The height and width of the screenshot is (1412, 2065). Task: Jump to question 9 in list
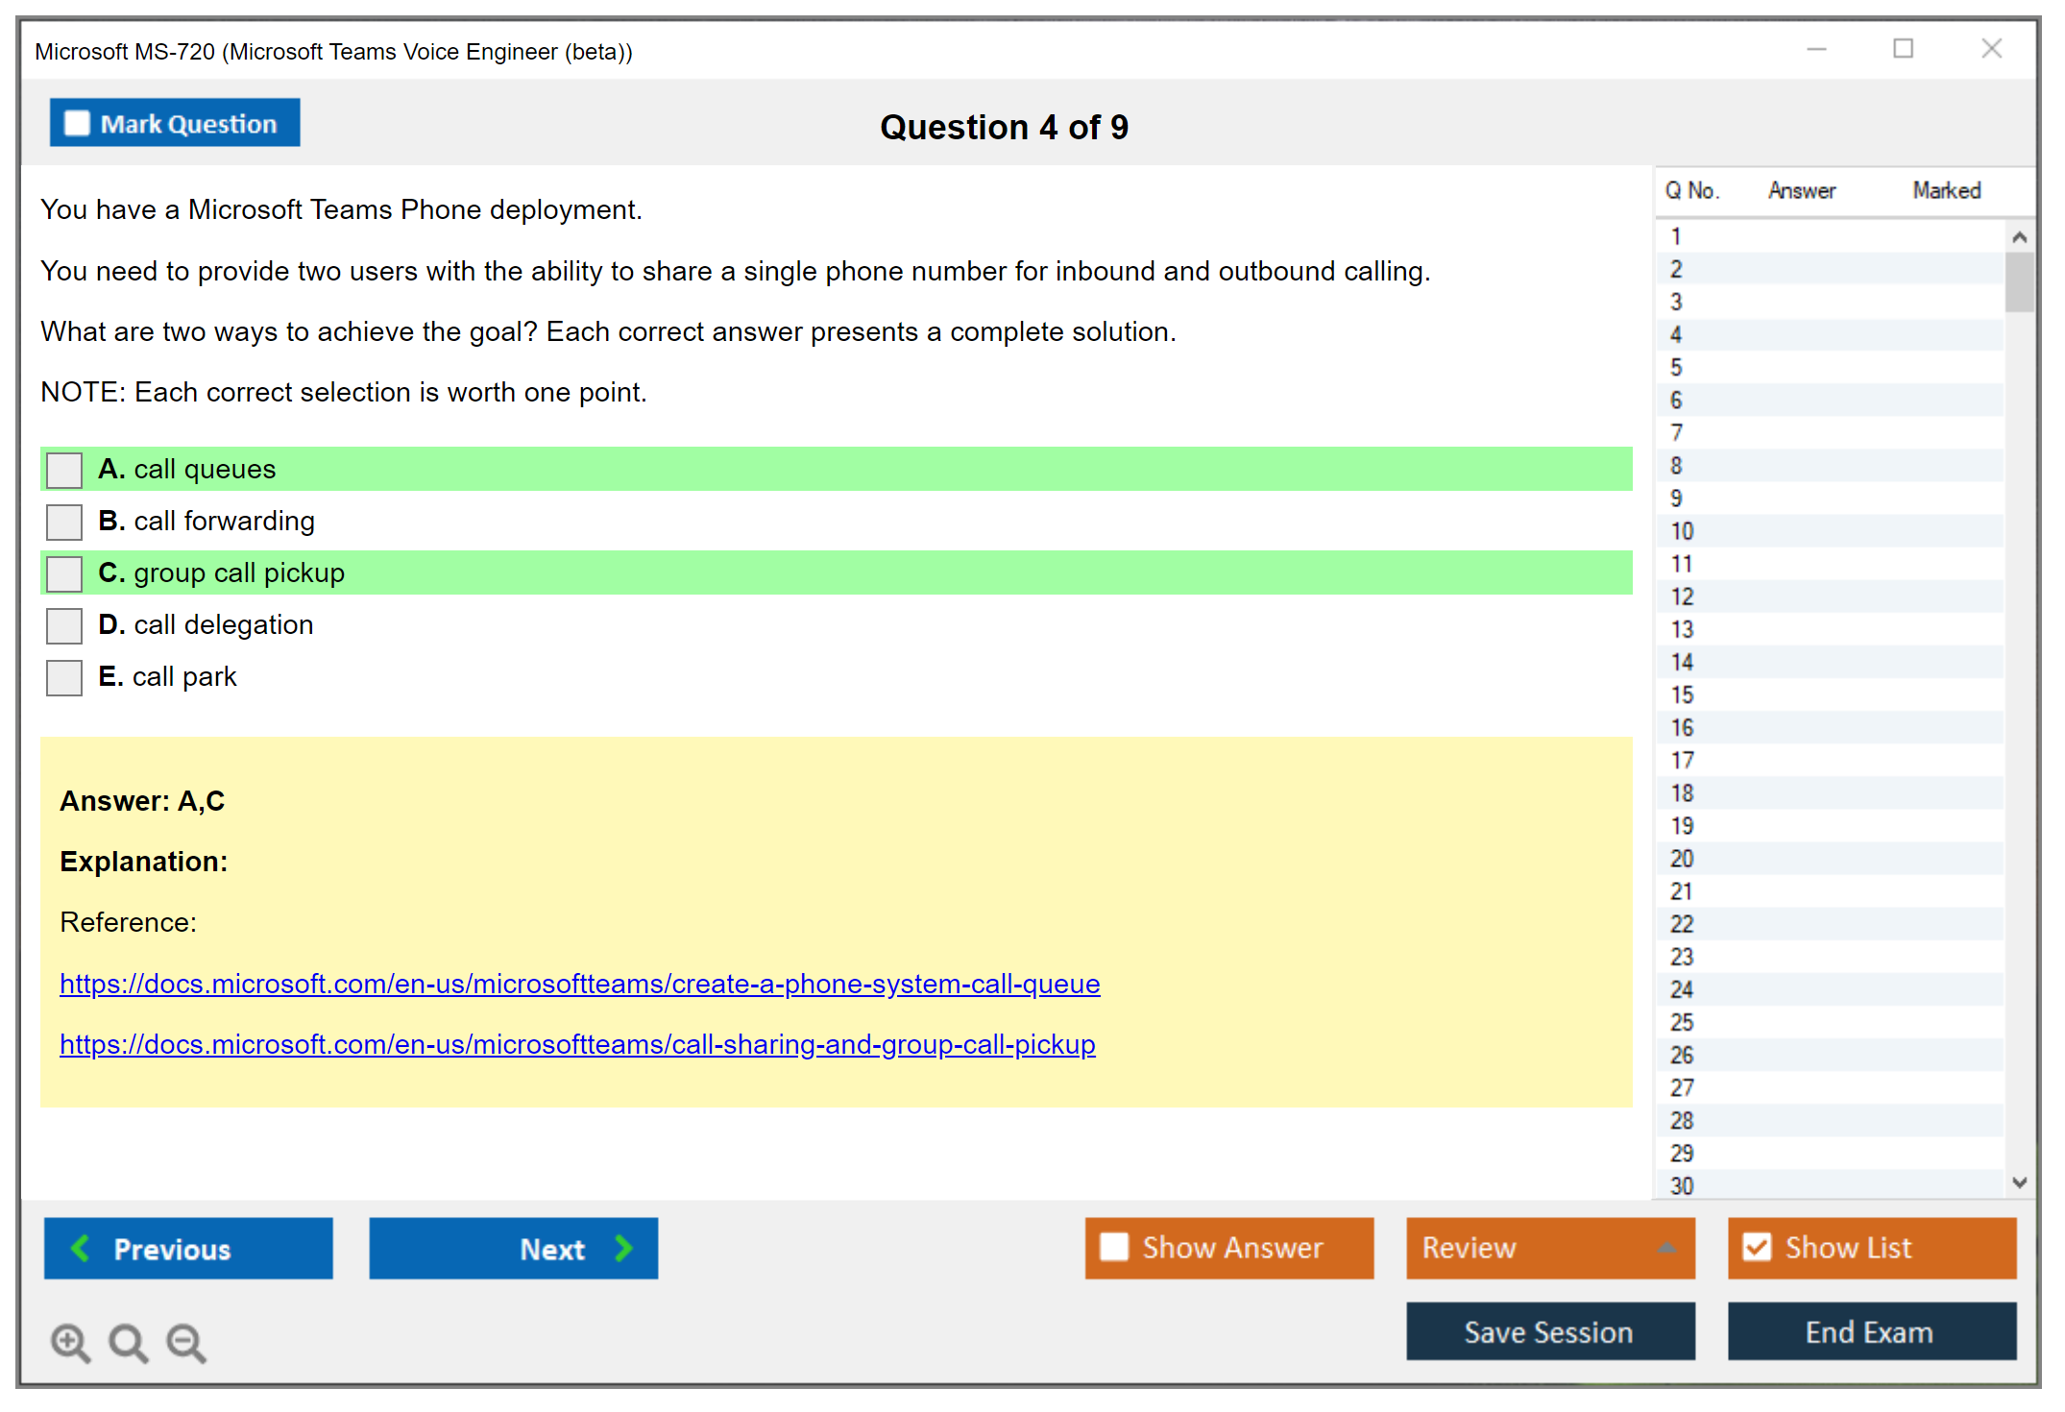pos(1677,499)
